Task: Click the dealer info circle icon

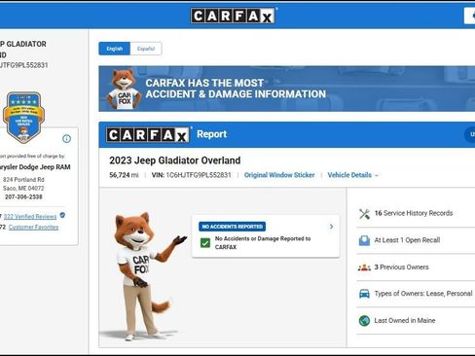Action: 66,139
